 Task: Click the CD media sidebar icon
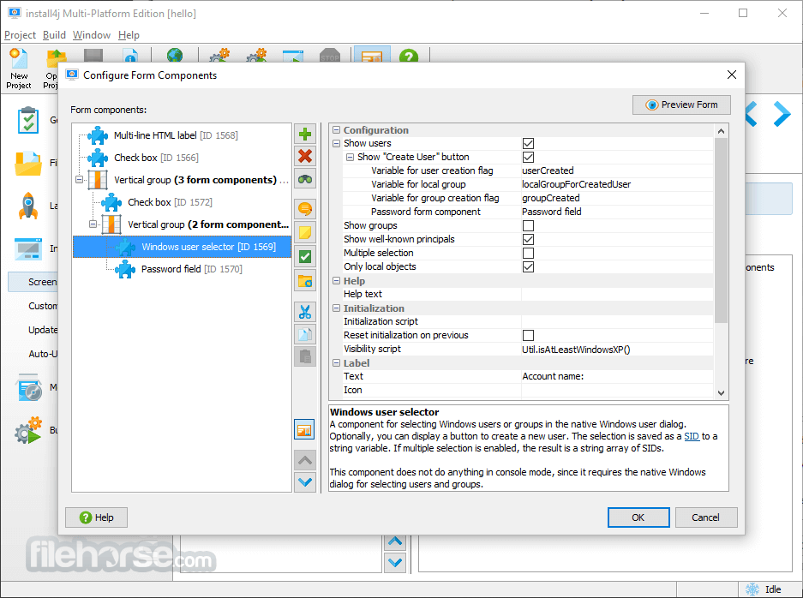29,387
